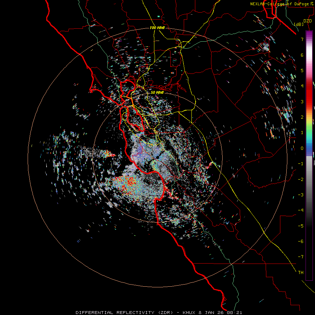Click the 0 value on the color scale

(302, 148)
